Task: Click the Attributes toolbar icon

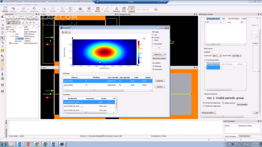Action: [x=23, y=9]
